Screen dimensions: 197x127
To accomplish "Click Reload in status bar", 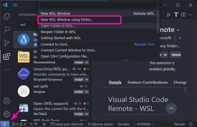I will [x=179, y=124].
